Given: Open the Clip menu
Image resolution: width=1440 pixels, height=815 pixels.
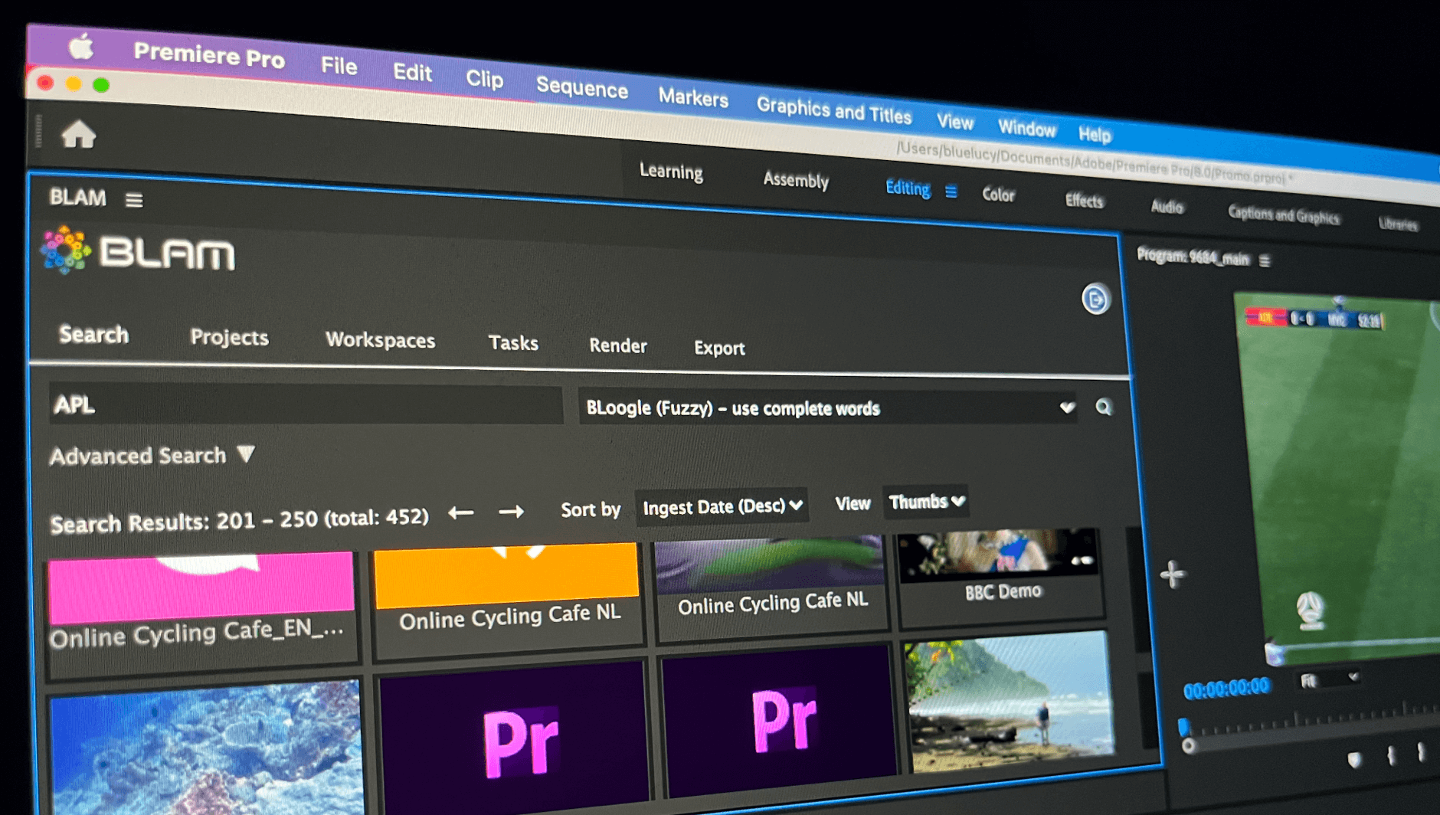Looking at the screenshot, I should (484, 79).
